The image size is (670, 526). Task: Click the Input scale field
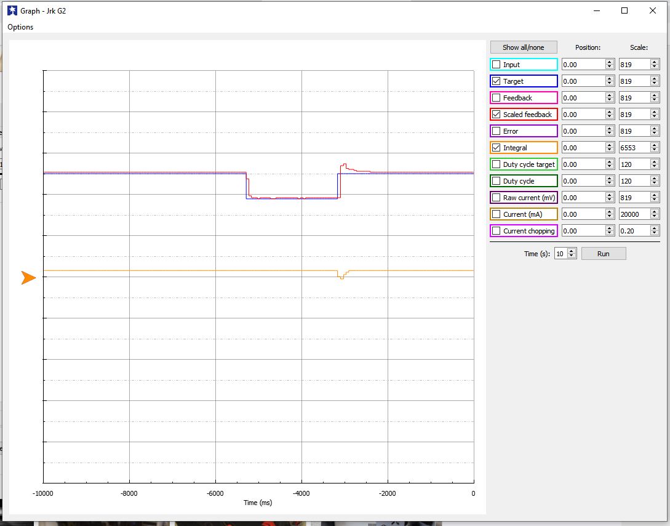[x=634, y=65]
